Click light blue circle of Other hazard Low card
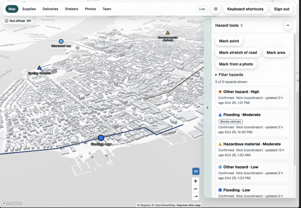This screenshot has width=301, height=208. coord(220,167)
